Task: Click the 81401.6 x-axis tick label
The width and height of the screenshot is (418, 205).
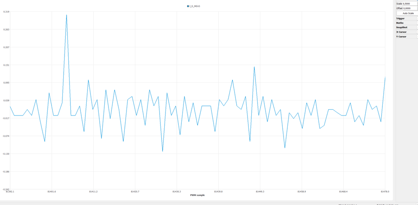Action: tap(52, 192)
